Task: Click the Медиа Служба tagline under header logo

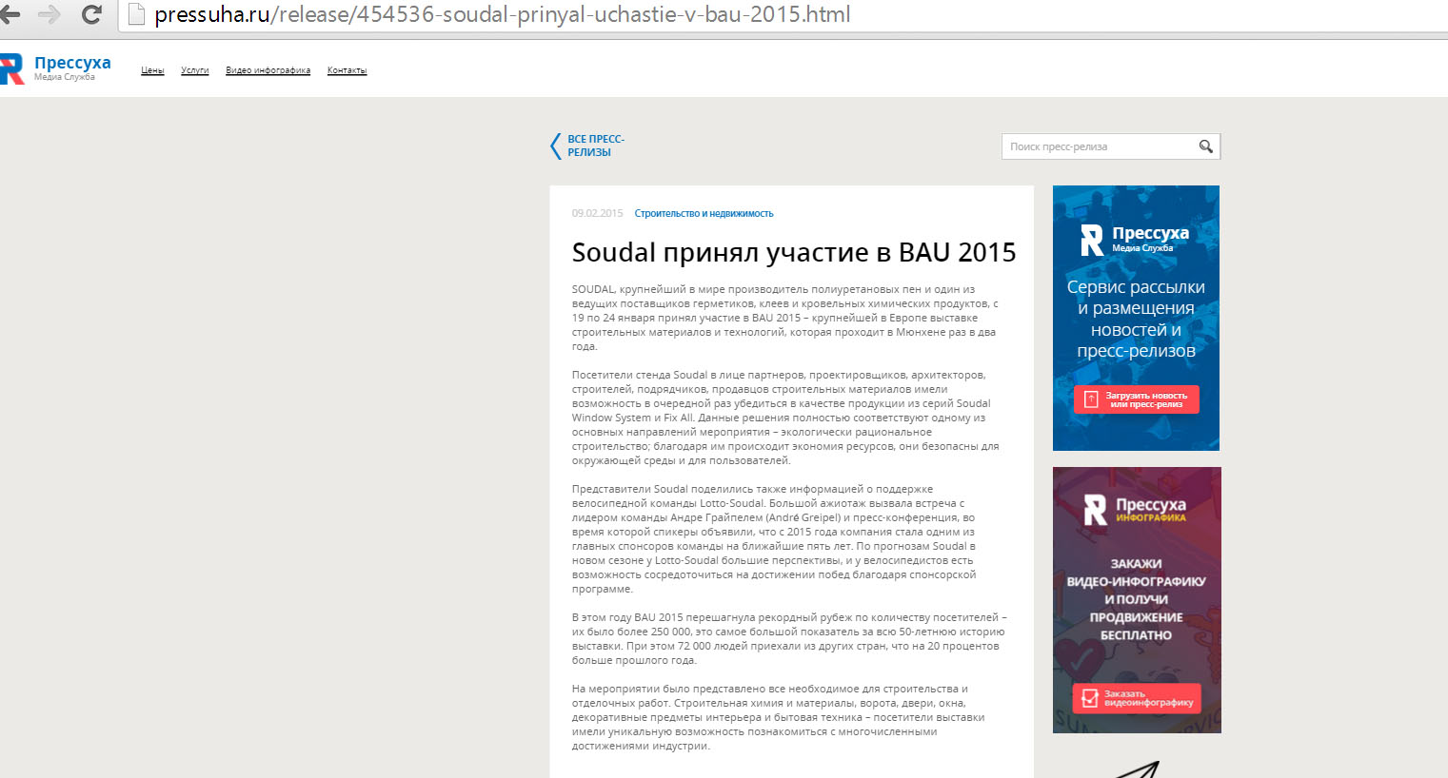Action: tap(65, 78)
